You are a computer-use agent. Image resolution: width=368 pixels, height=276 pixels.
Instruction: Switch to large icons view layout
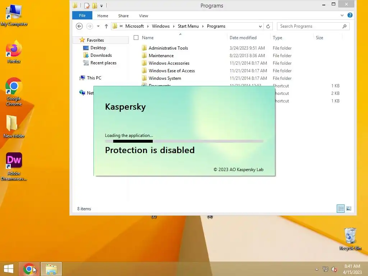tap(349, 209)
